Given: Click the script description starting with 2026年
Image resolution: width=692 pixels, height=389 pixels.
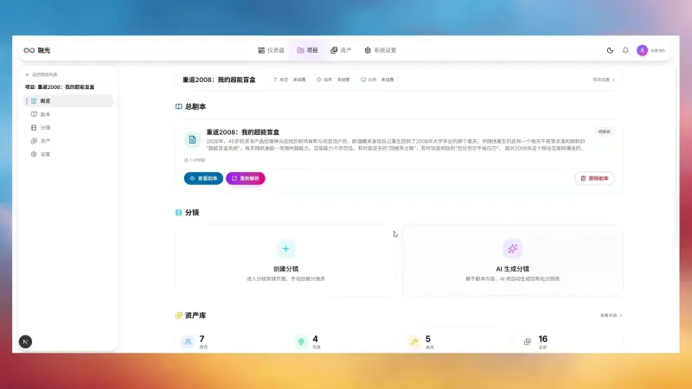Looking at the screenshot, I should coord(396,144).
